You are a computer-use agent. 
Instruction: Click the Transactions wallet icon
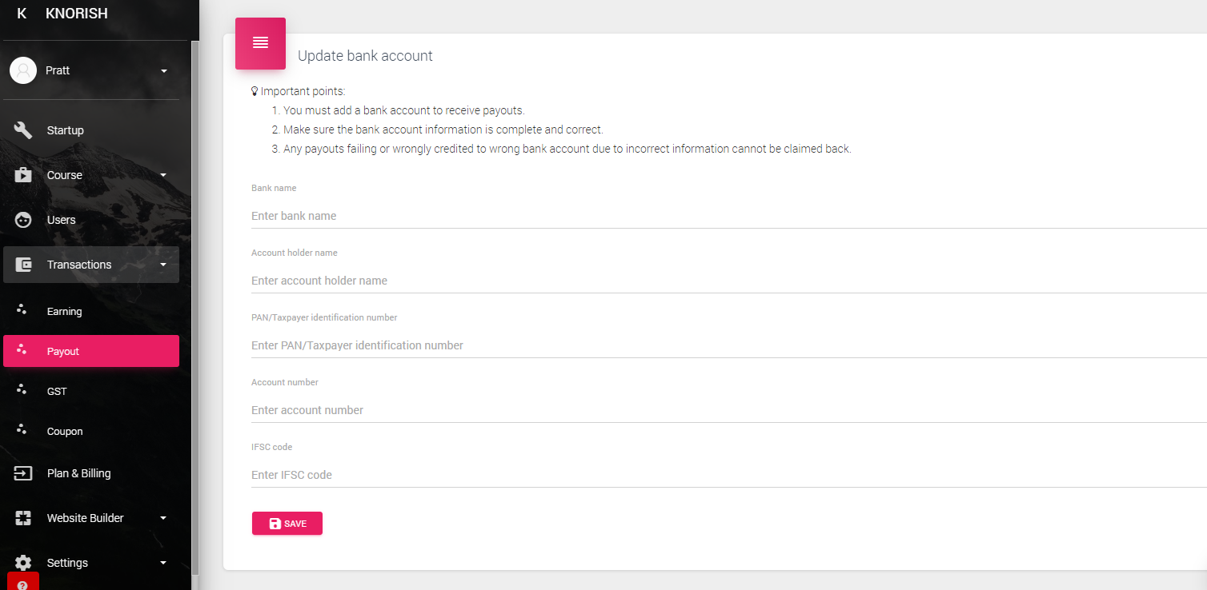(23, 265)
